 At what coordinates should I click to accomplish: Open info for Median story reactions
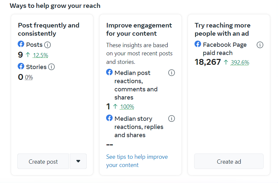click(172, 119)
